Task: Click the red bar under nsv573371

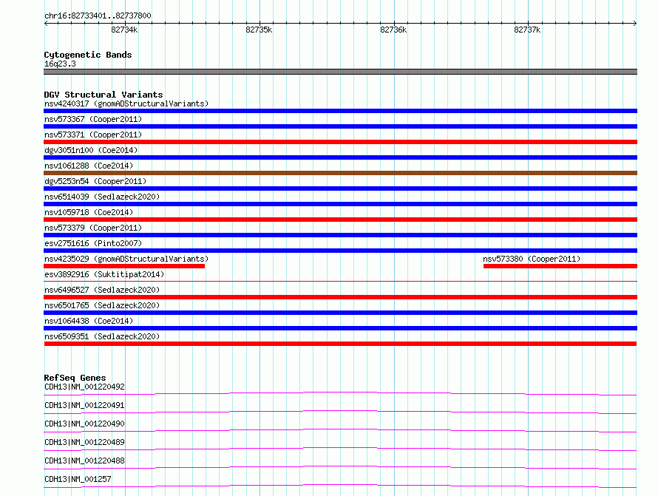Action: click(340, 142)
